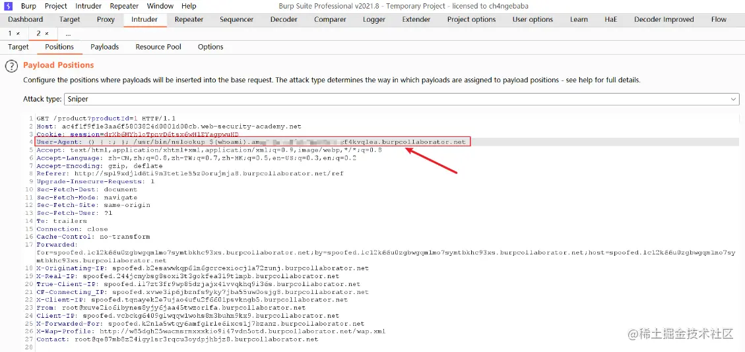
Task: Click the Payload Positions help icon
Action: point(11,67)
